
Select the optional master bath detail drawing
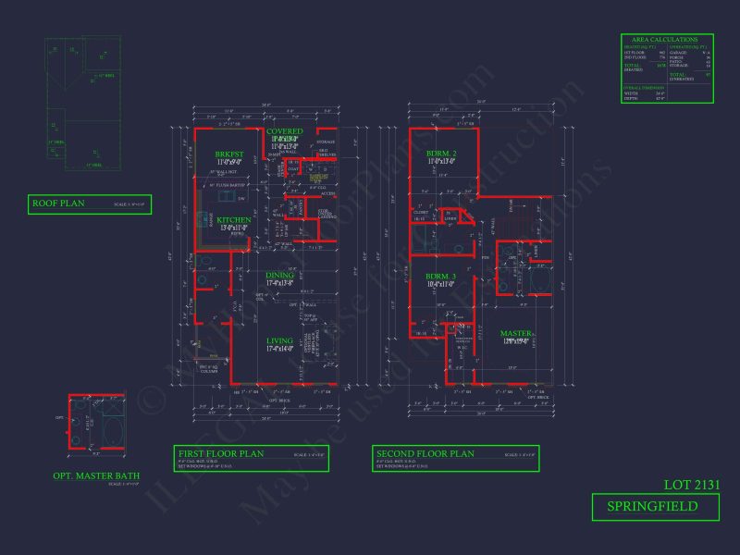pyautogui.click(x=97, y=422)
